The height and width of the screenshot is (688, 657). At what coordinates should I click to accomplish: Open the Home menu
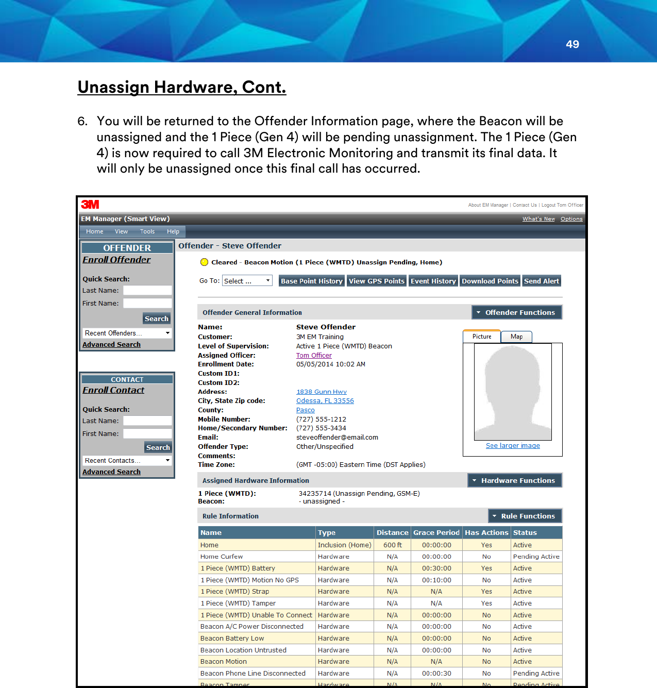click(x=95, y=232)
